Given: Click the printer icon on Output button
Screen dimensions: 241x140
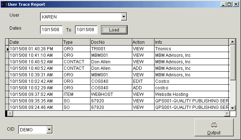Looking at the screenshot, I should (x=214, y=125).
